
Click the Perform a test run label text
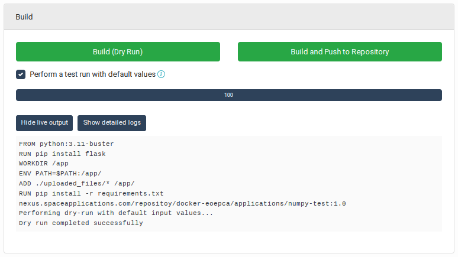92,74
